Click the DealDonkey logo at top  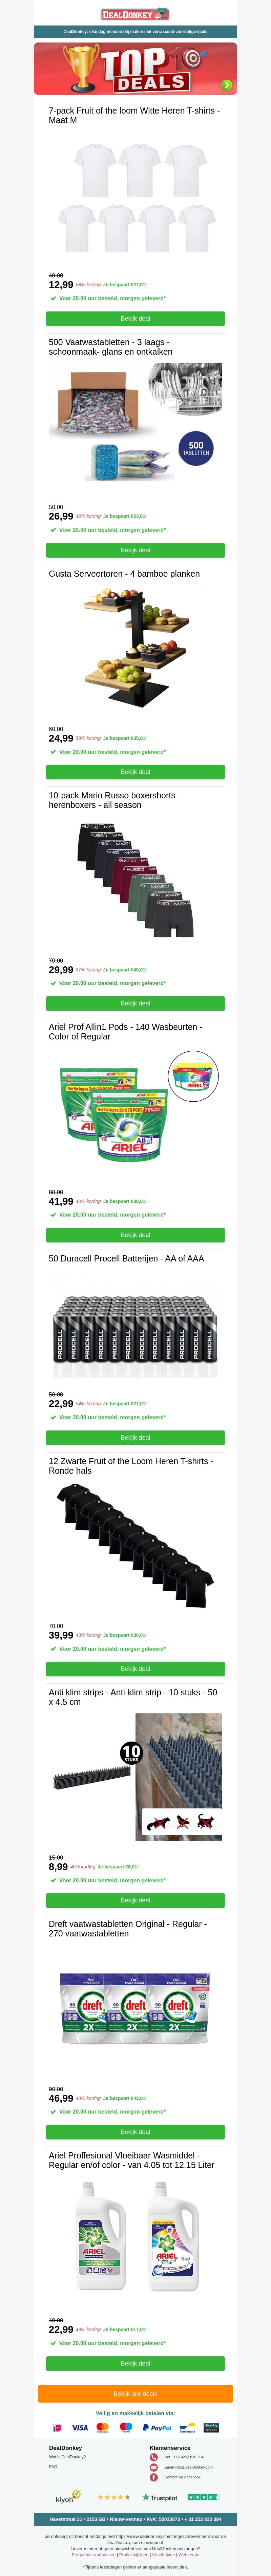[x=134, y=14]
